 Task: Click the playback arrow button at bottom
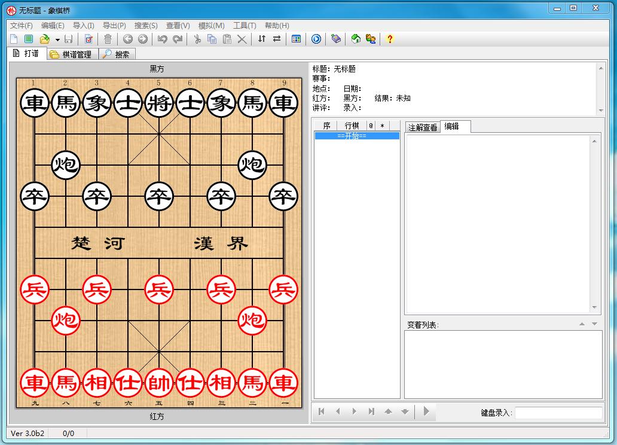(426, 412)
